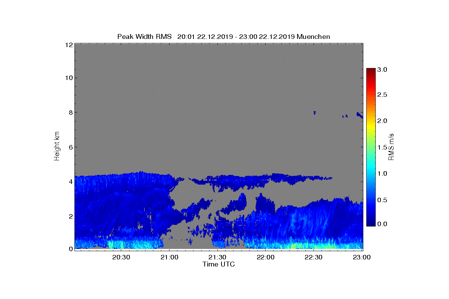Click the 3.0 colorbar value label
The height and width of the screenshot is (299, 449).
tap(382, 70)
